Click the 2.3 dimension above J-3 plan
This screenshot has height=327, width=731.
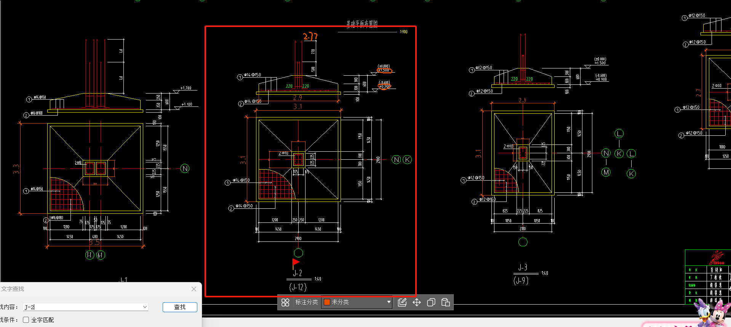[522, 100]
